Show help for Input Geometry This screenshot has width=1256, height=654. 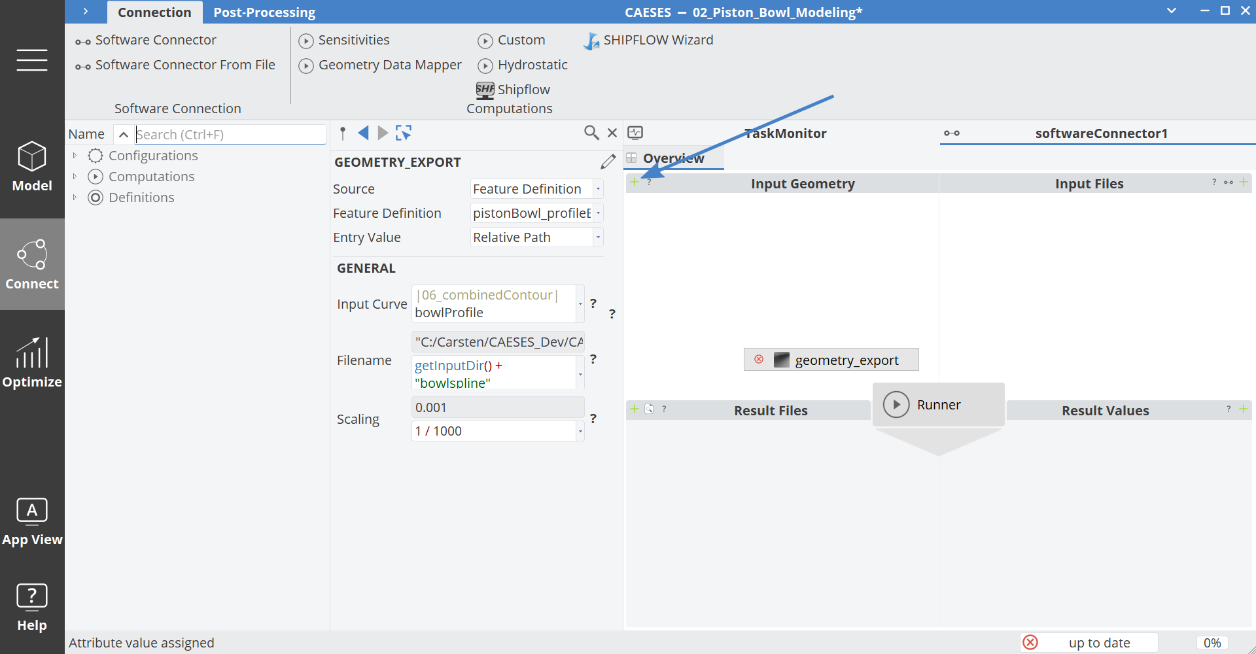649,182
